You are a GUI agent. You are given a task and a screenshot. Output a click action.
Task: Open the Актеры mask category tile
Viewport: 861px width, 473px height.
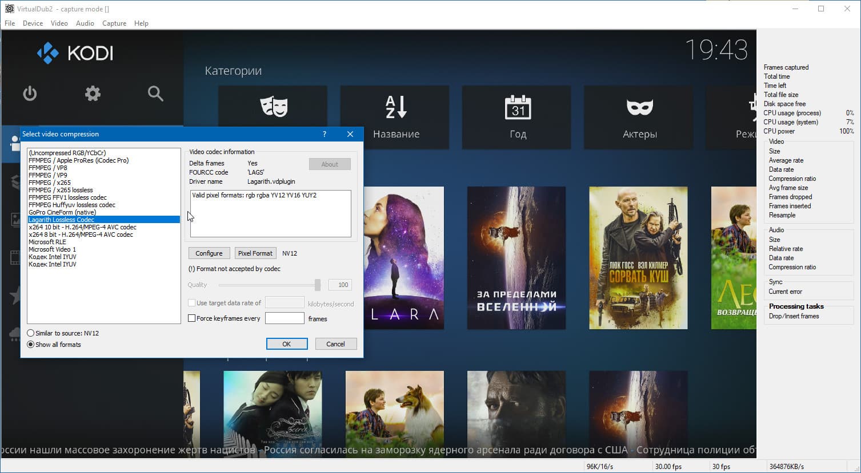(x=638, y=117)
